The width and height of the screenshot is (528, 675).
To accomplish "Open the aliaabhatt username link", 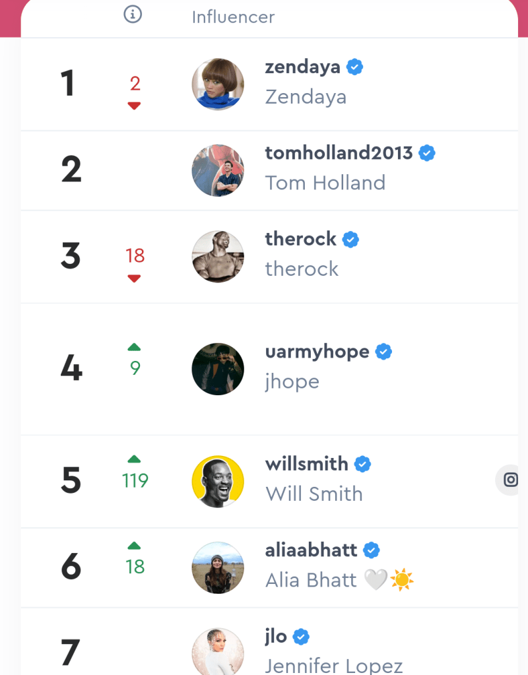I will click(x=312, y=550).
